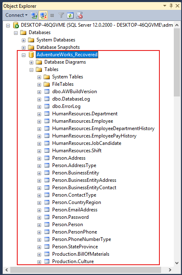Select the AdventureWorks_Recovered database name
The image size is (182, 275).
(67, 55)
